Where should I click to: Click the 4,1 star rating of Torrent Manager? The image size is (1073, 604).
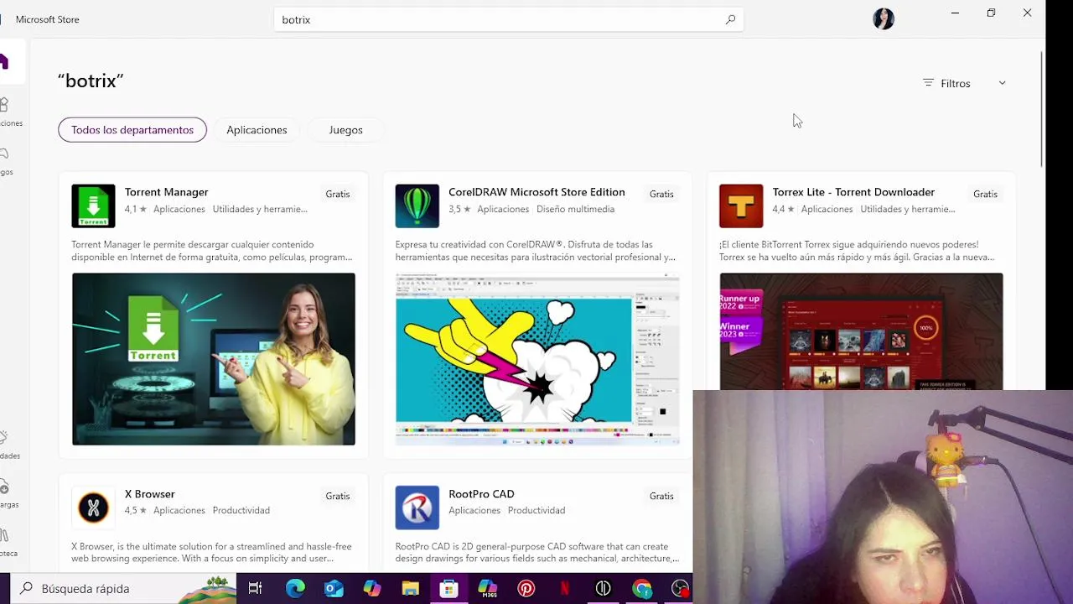click(136, 209)
